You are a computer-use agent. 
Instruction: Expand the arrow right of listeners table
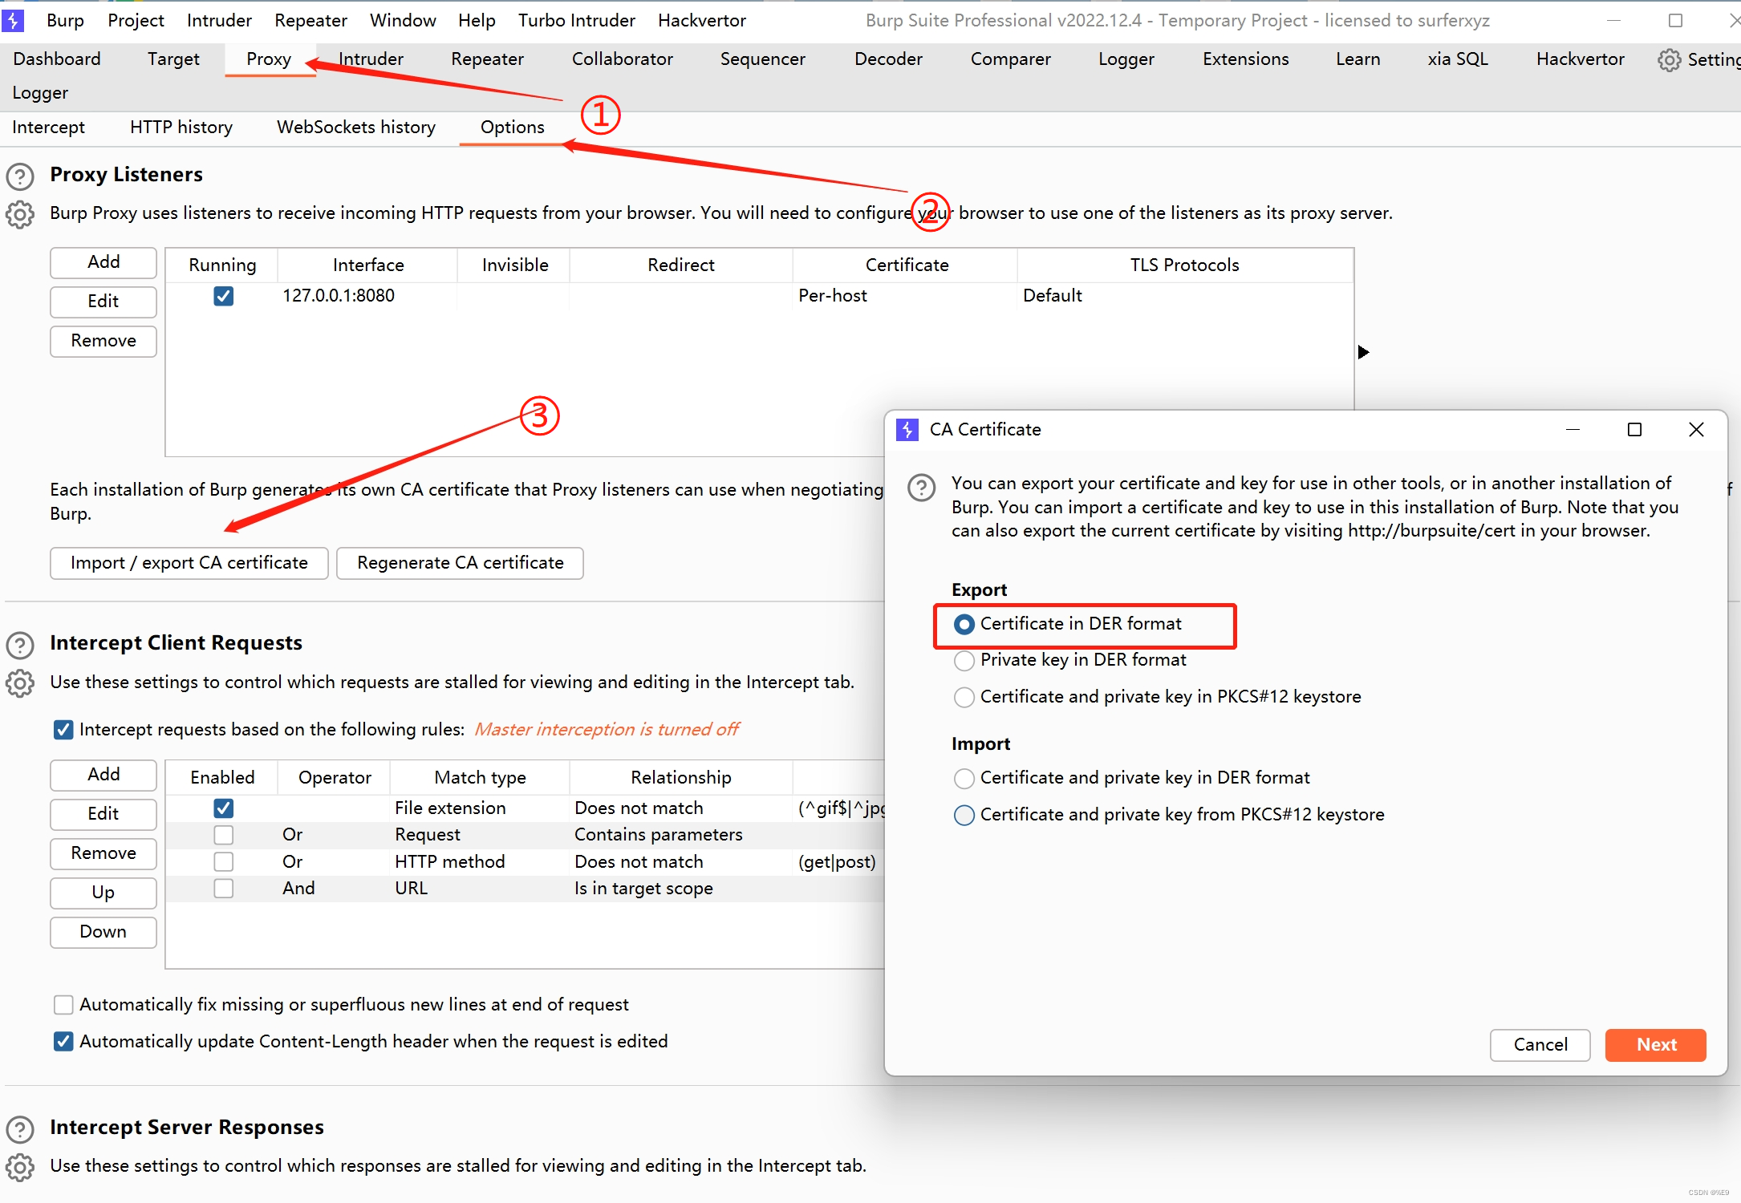point(1363,352)
